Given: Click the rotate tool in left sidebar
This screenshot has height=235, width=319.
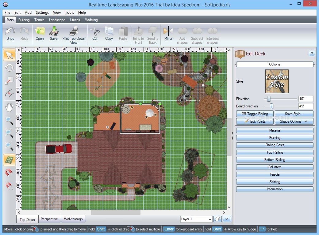Looking at the screenshot, I should click(x=9, y=68).
